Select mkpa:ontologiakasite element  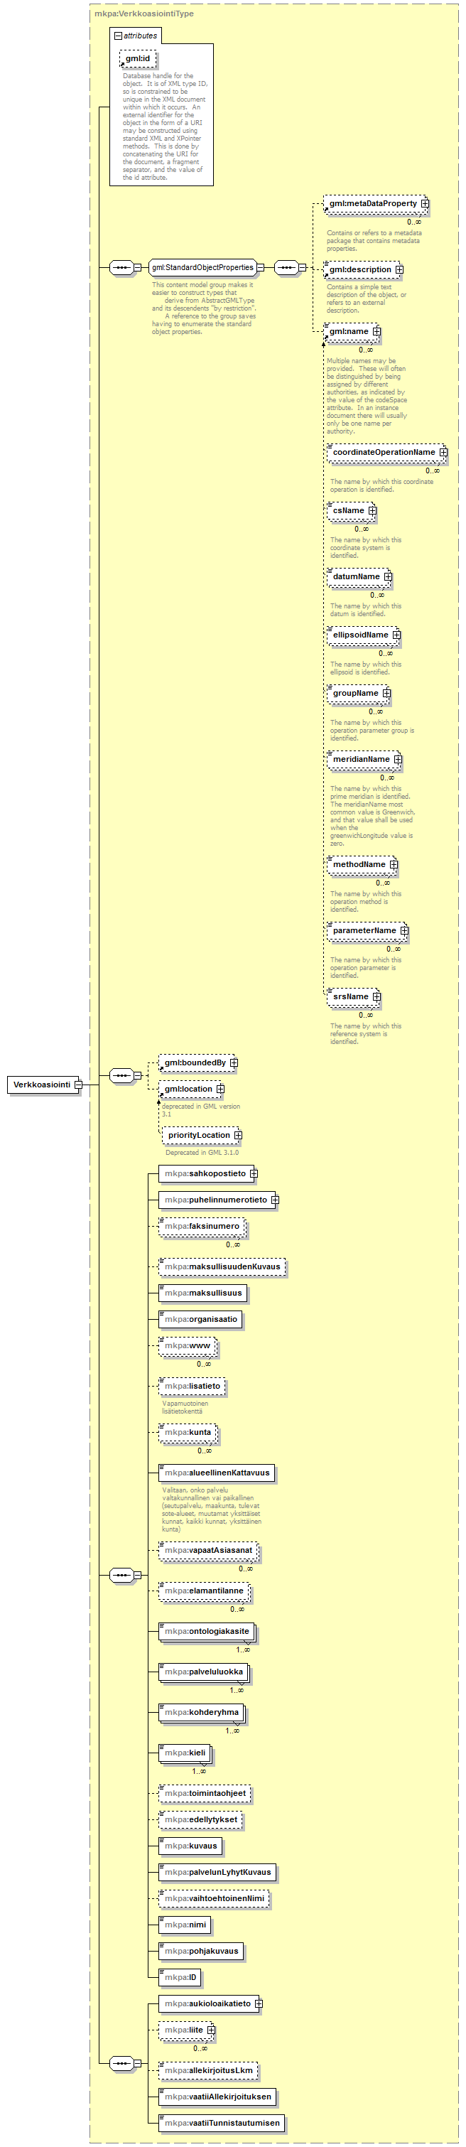[207, 1631]
